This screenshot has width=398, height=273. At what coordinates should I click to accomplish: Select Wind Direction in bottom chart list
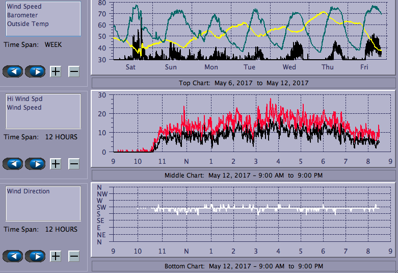pyautogui.click(x=28, y=191)
